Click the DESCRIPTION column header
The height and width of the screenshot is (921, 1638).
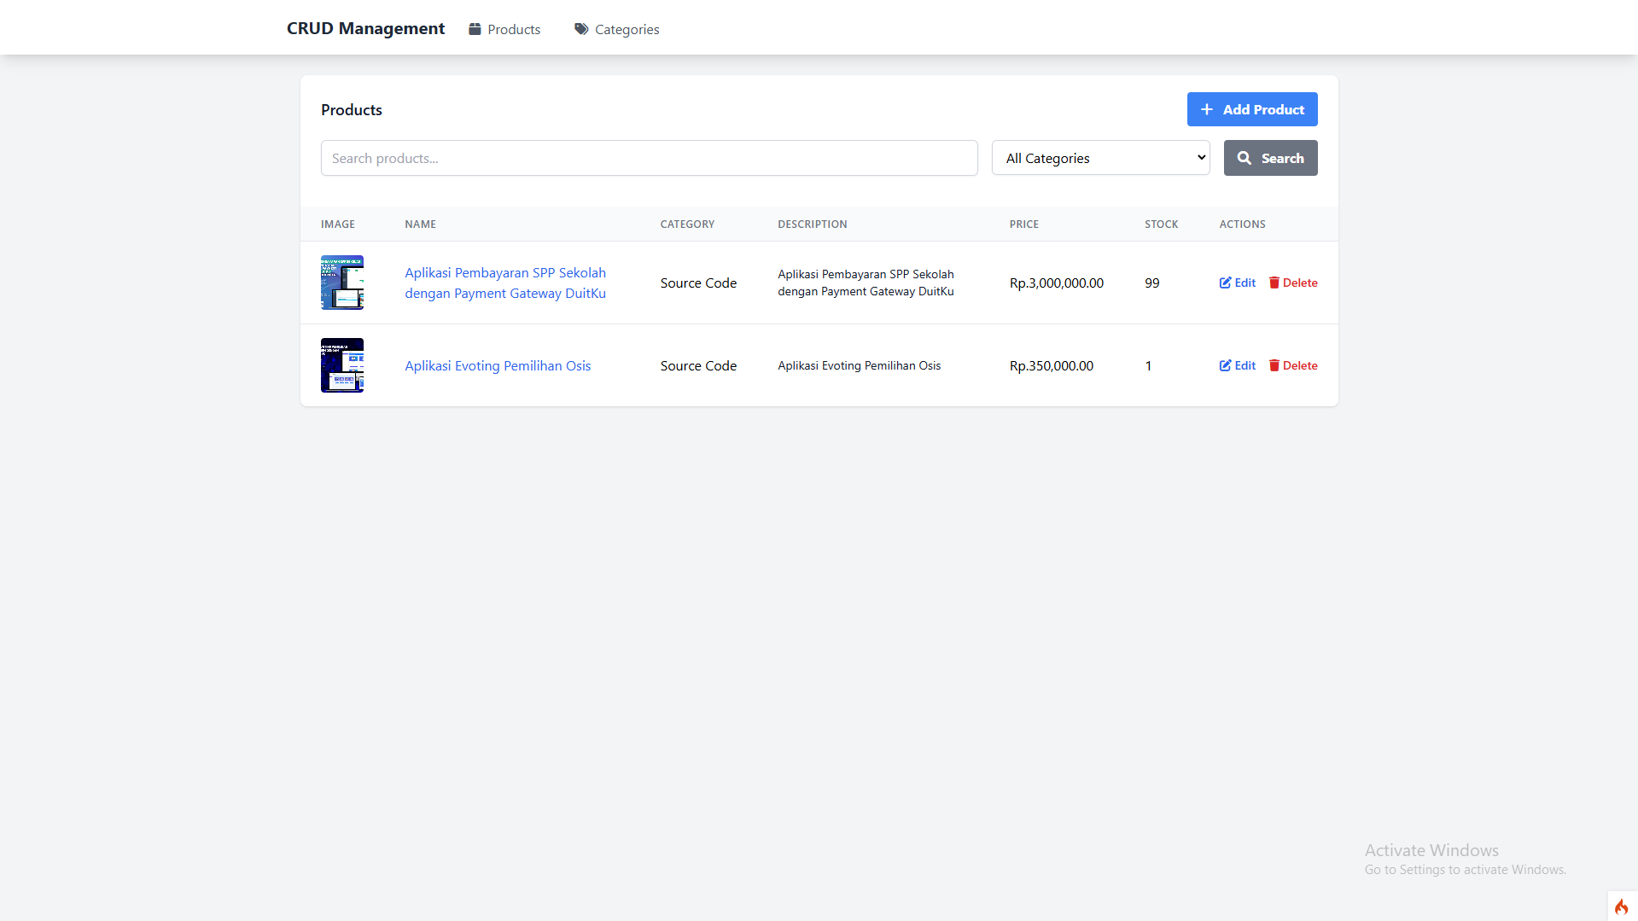tap(813, 224)
